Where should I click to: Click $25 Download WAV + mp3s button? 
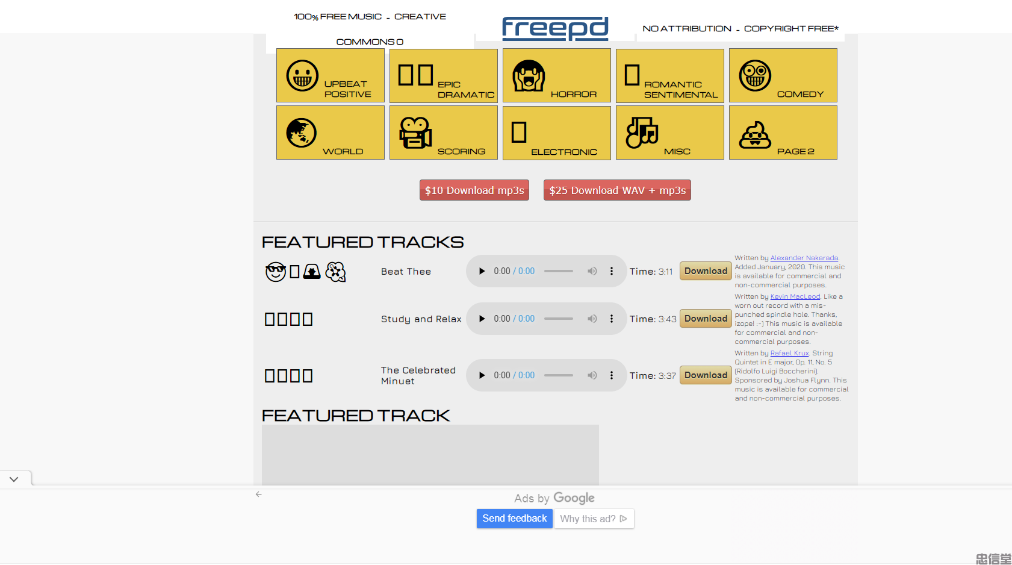617,190
